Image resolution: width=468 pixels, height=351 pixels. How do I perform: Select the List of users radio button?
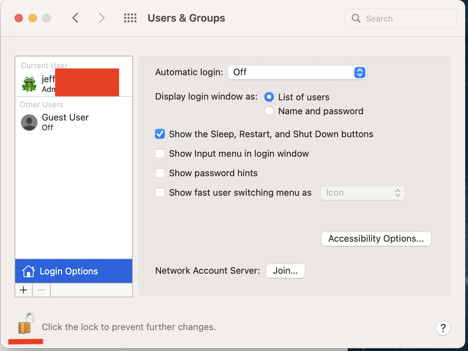[269, 97]
